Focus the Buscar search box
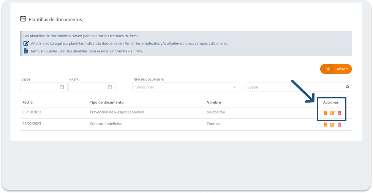 tap(294, 87)
